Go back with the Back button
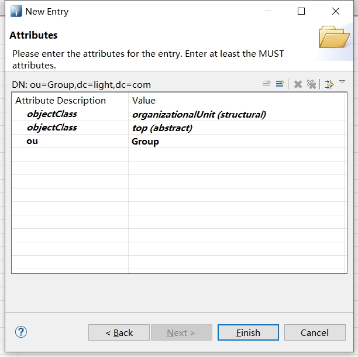358x357 pixels. [x=119, y=332]
